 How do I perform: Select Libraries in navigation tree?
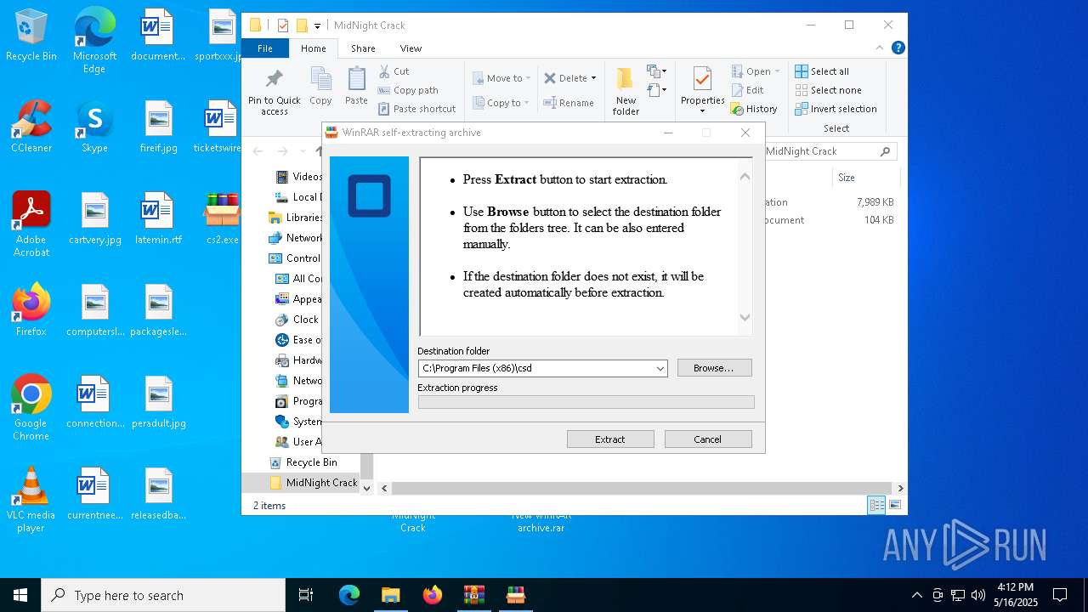[296, 218]
